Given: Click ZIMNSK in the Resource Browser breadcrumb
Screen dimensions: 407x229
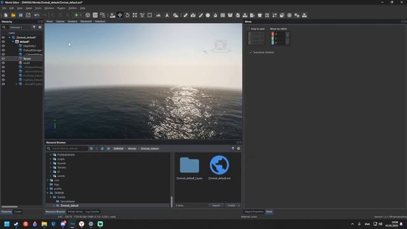Looking at the screenshot, I should point(118,148).
